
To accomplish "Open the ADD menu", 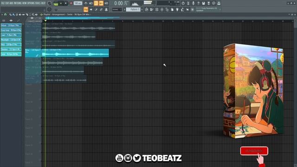I will point(11,3).
